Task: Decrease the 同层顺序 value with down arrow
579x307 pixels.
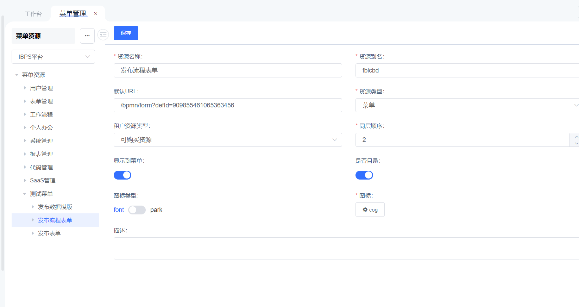Action: click(575, 143)
